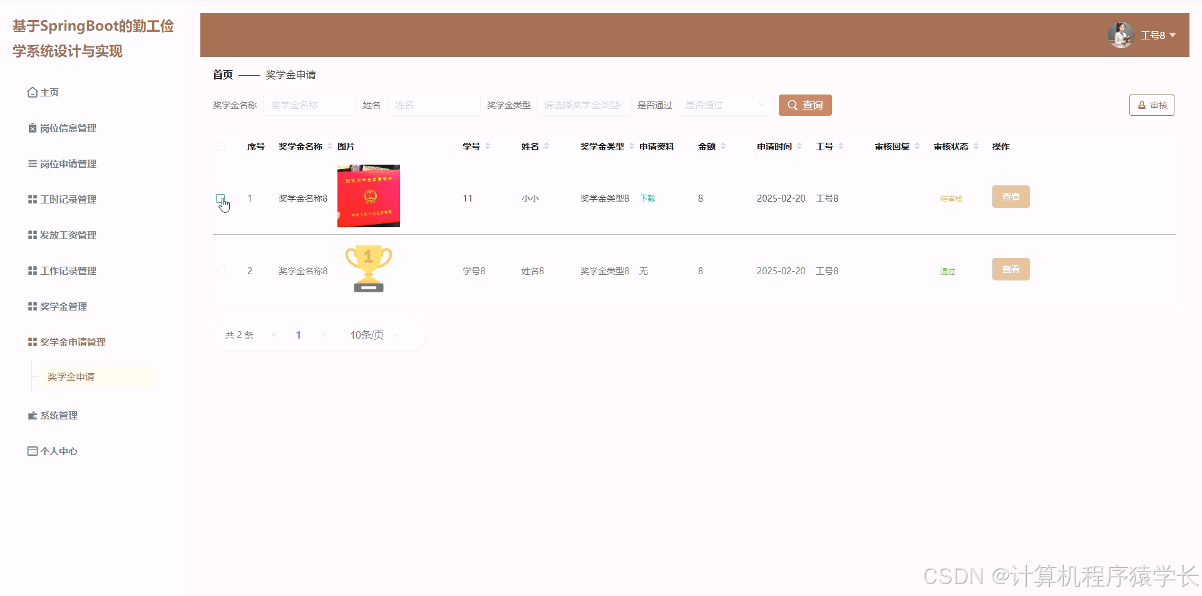Sort by 奖学金类型 column arrows
The width and height of the screenshot is (1202, 596).
pos(632,146)
